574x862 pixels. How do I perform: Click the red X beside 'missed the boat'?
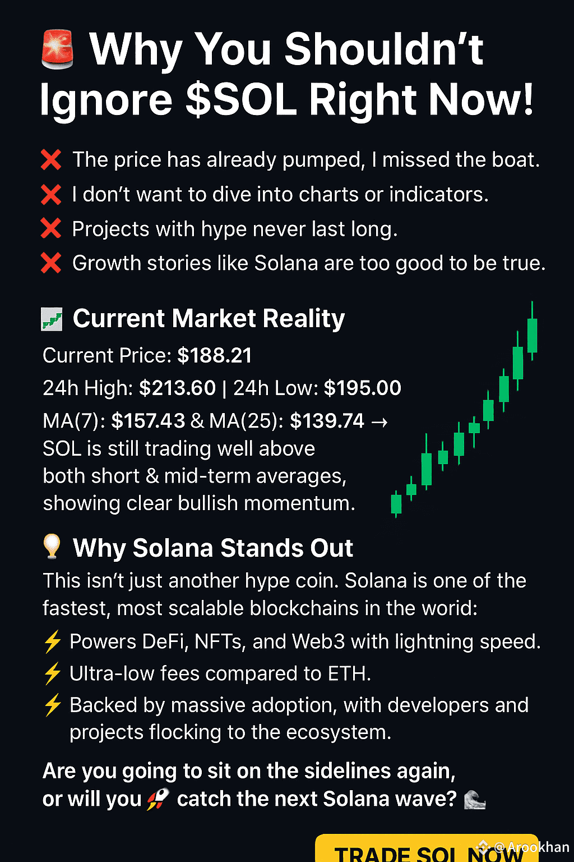51,160
